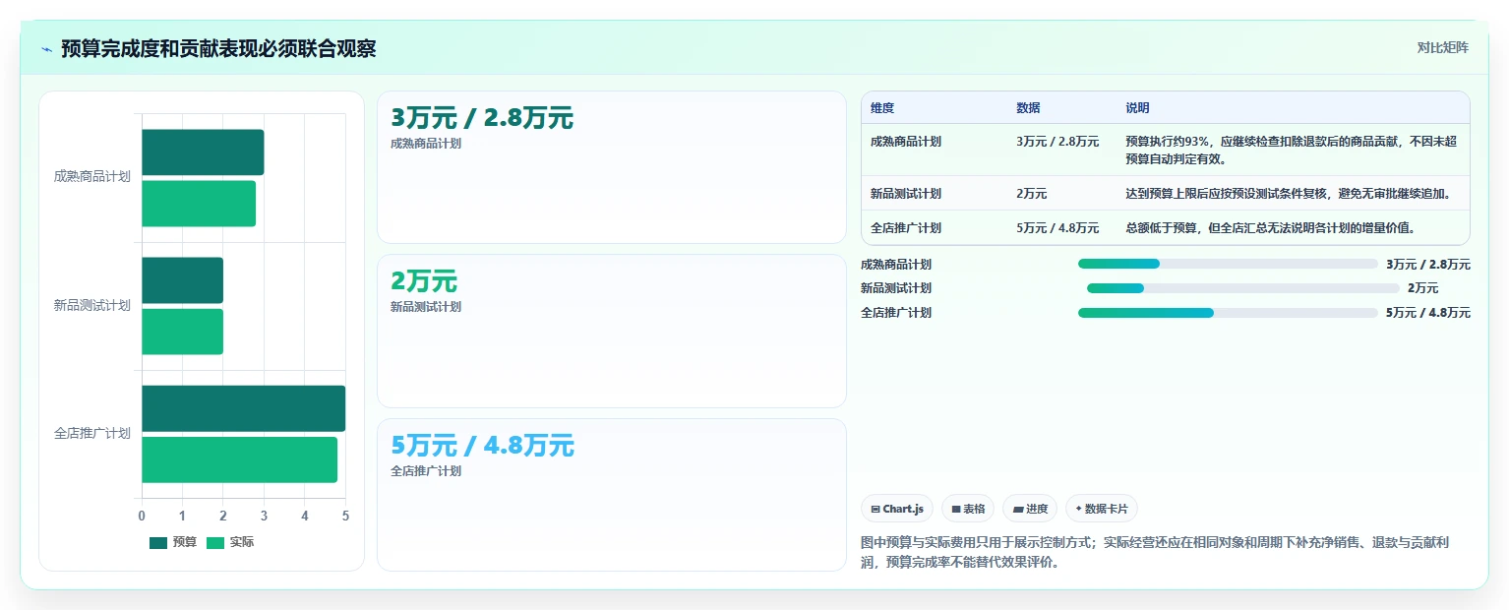This screenshot has height=610, width=1509.
Task: Click the footnote paragraph starting 图中预算与实际费用
Action: coord(1155,553)
